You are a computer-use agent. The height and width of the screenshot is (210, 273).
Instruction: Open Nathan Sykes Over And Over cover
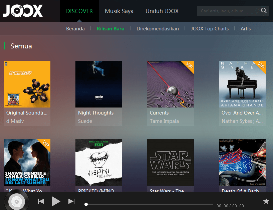(242, 84)
